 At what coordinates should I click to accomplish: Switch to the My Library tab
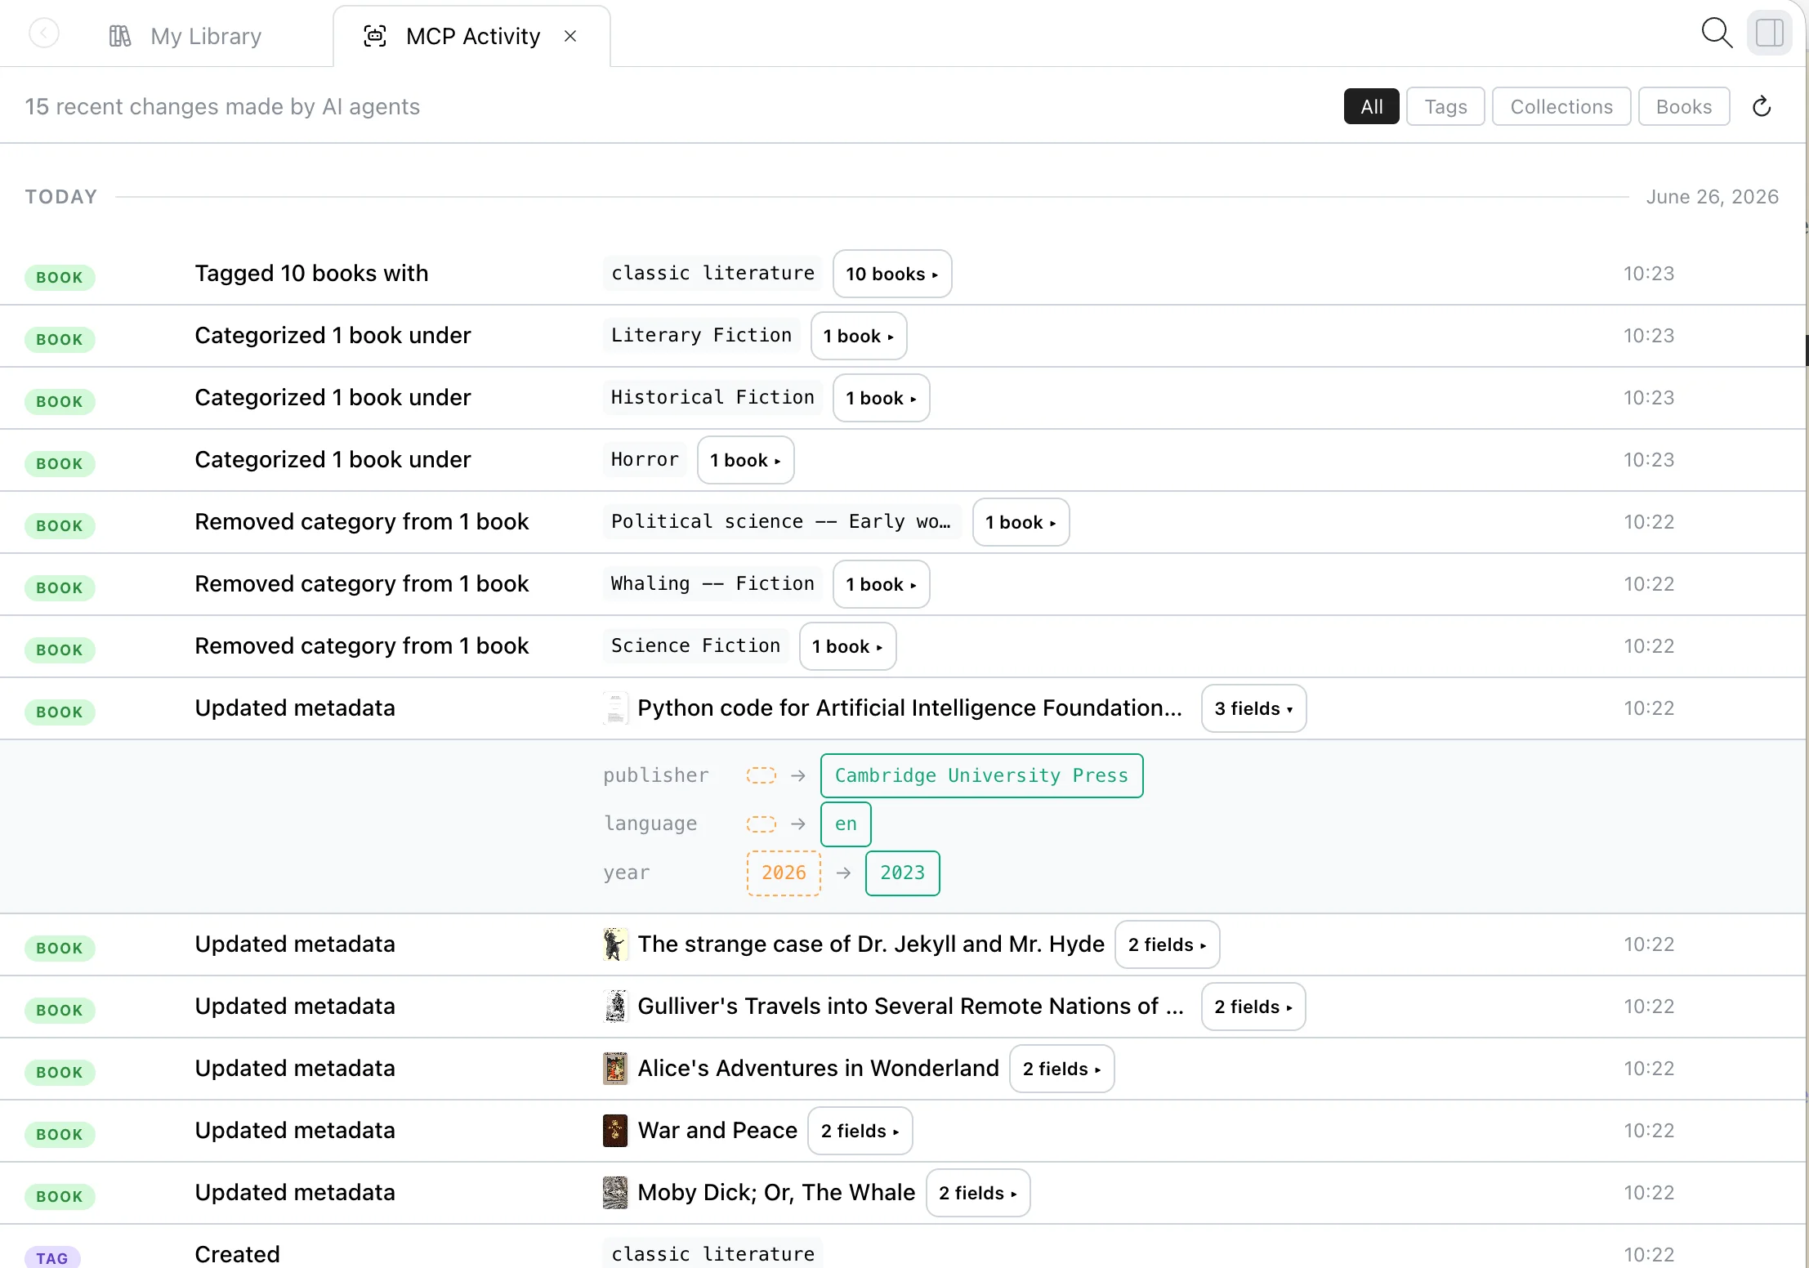pos(186,36)
